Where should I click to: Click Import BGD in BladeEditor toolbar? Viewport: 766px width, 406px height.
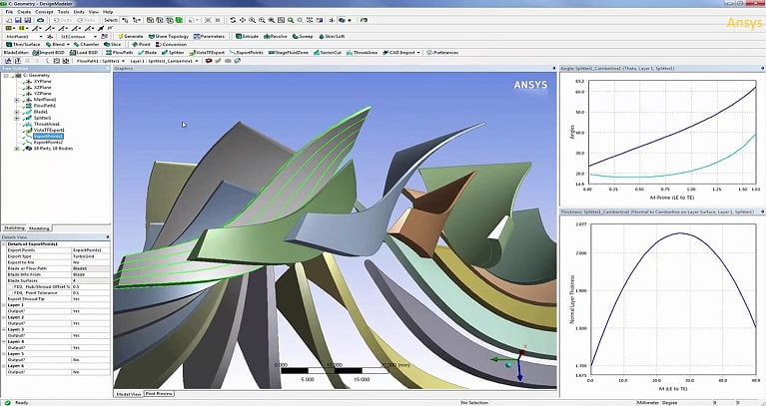click(x=49, y=52)
